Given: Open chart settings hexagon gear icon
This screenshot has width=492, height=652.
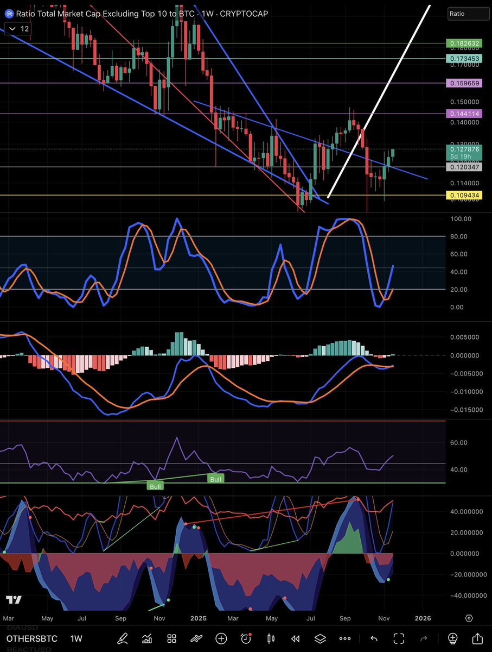Looking at the screenshot, I should 469,618.
